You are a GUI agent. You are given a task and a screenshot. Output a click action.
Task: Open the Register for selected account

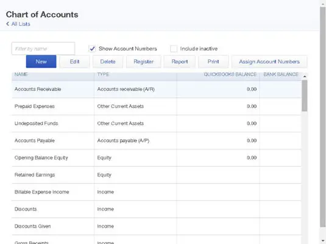[143, 62]
